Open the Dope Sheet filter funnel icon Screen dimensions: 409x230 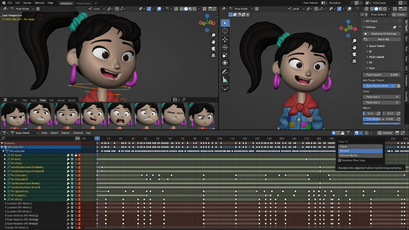coord(348,133)
